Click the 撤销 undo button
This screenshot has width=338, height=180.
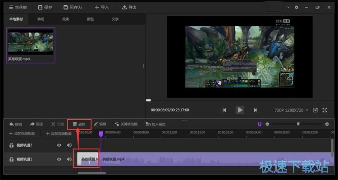point(15,124)
